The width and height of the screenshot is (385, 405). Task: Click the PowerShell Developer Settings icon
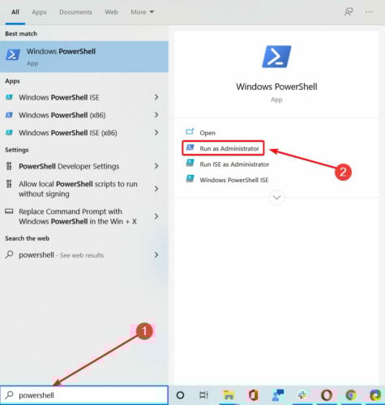click(9, 166)
